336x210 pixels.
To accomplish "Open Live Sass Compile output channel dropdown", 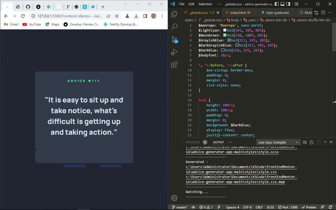I will point(278,142).
